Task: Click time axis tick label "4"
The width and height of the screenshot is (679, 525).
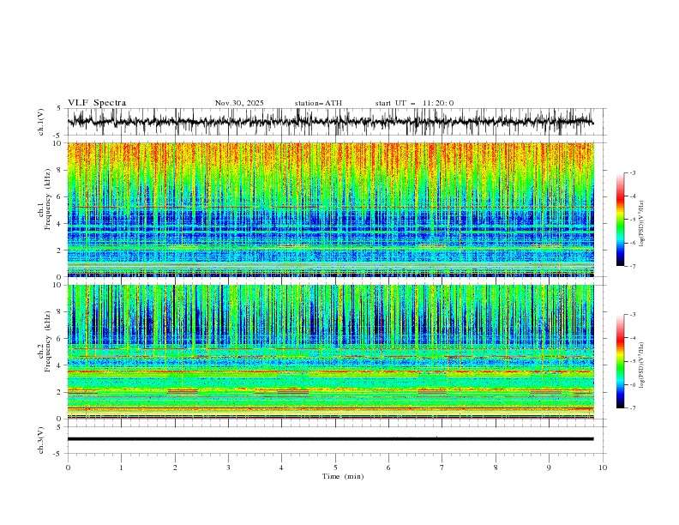Action: (x=281, y=468)
